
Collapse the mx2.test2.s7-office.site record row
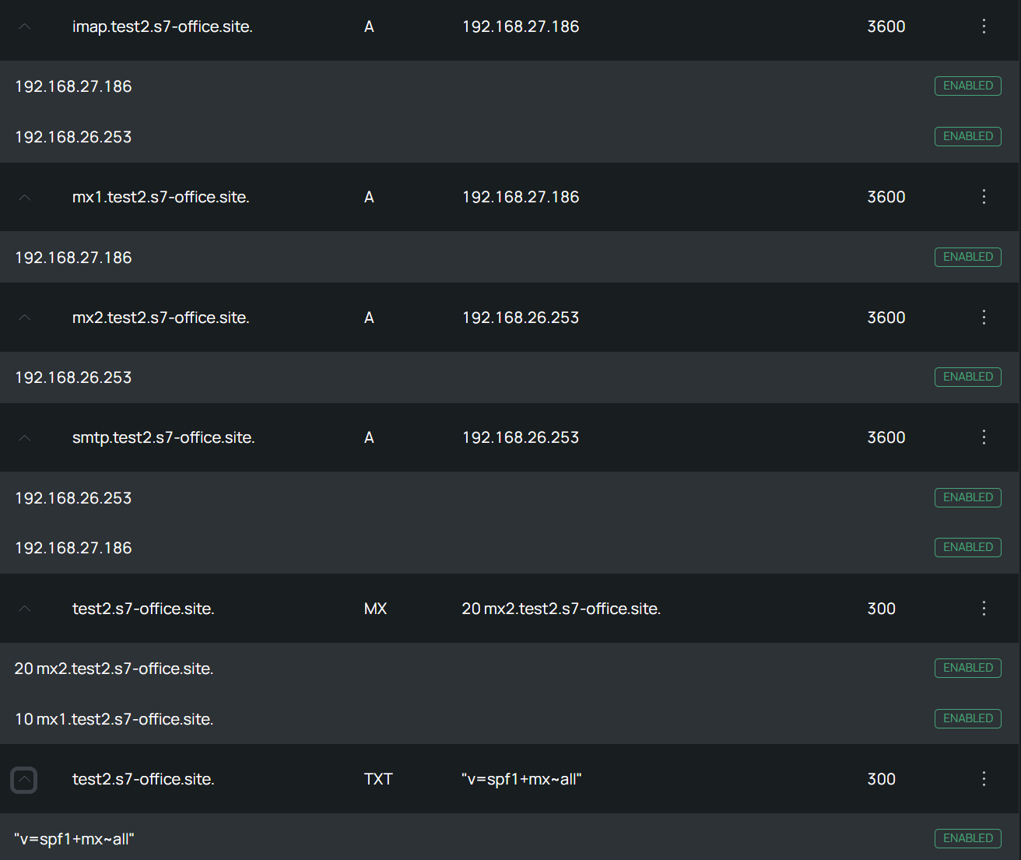(24, 318)
